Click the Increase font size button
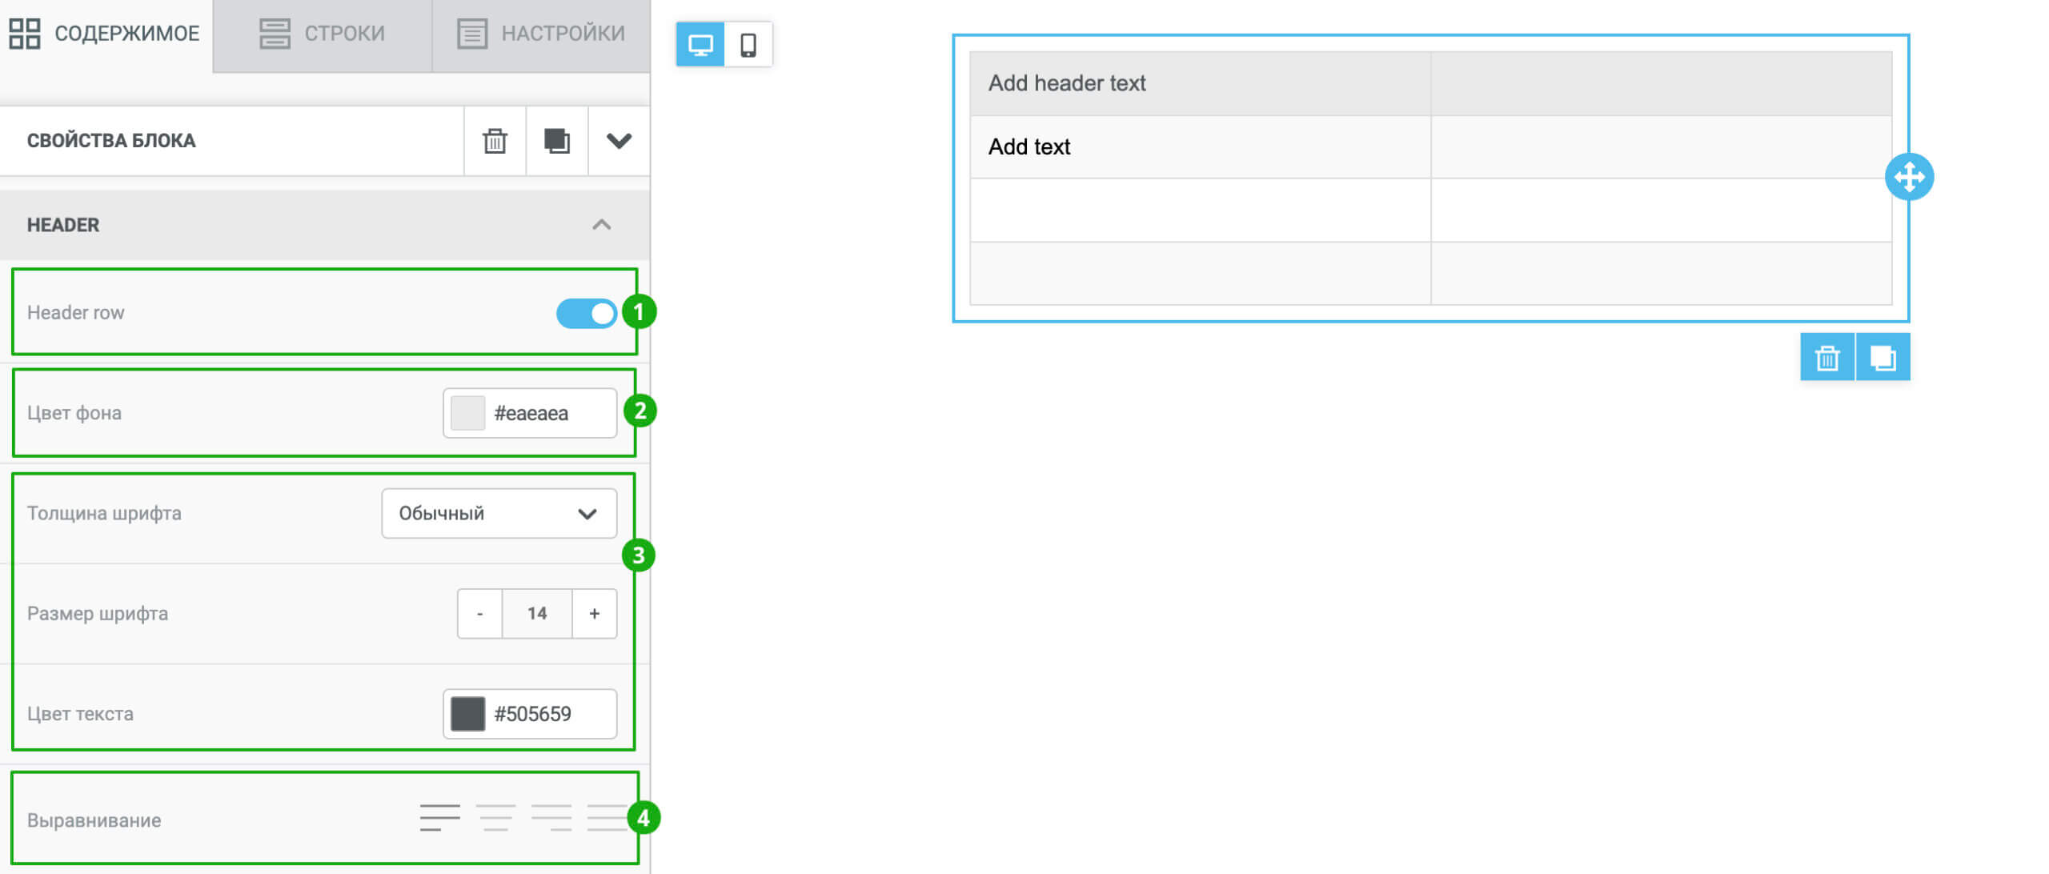The width and height of the screenshot is (2049, 874). click(592, 611)
